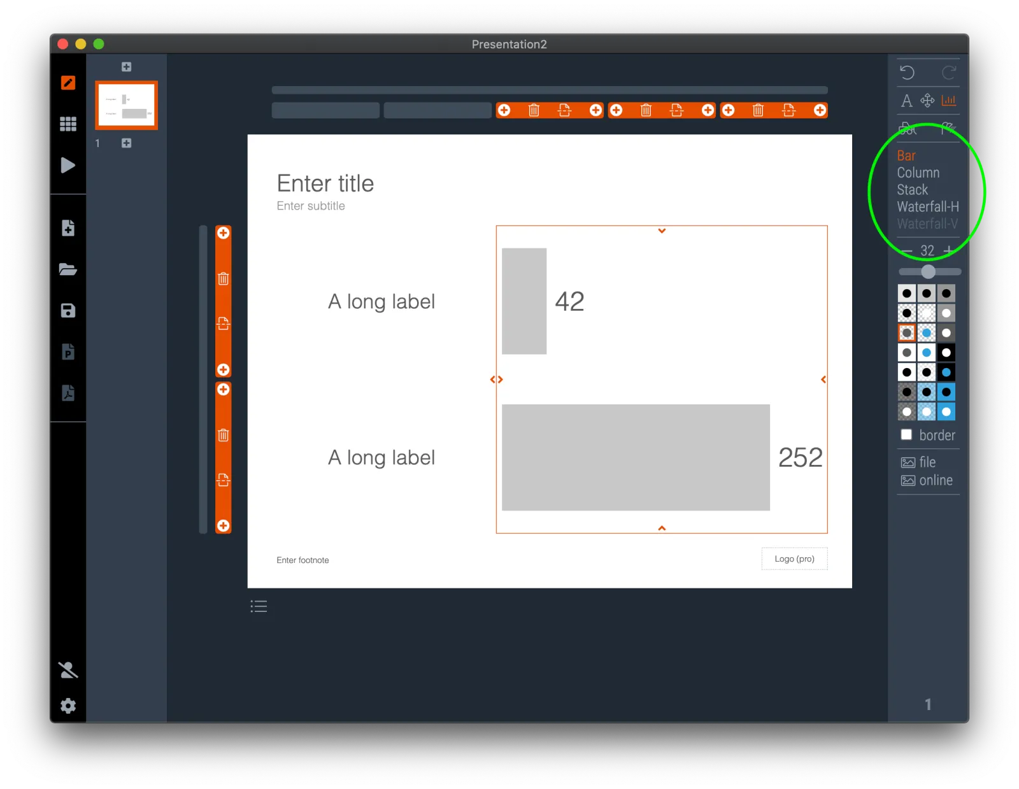Click the crossed-out user account icon
Screen dimensions: 1019x789
click(68, 670)
